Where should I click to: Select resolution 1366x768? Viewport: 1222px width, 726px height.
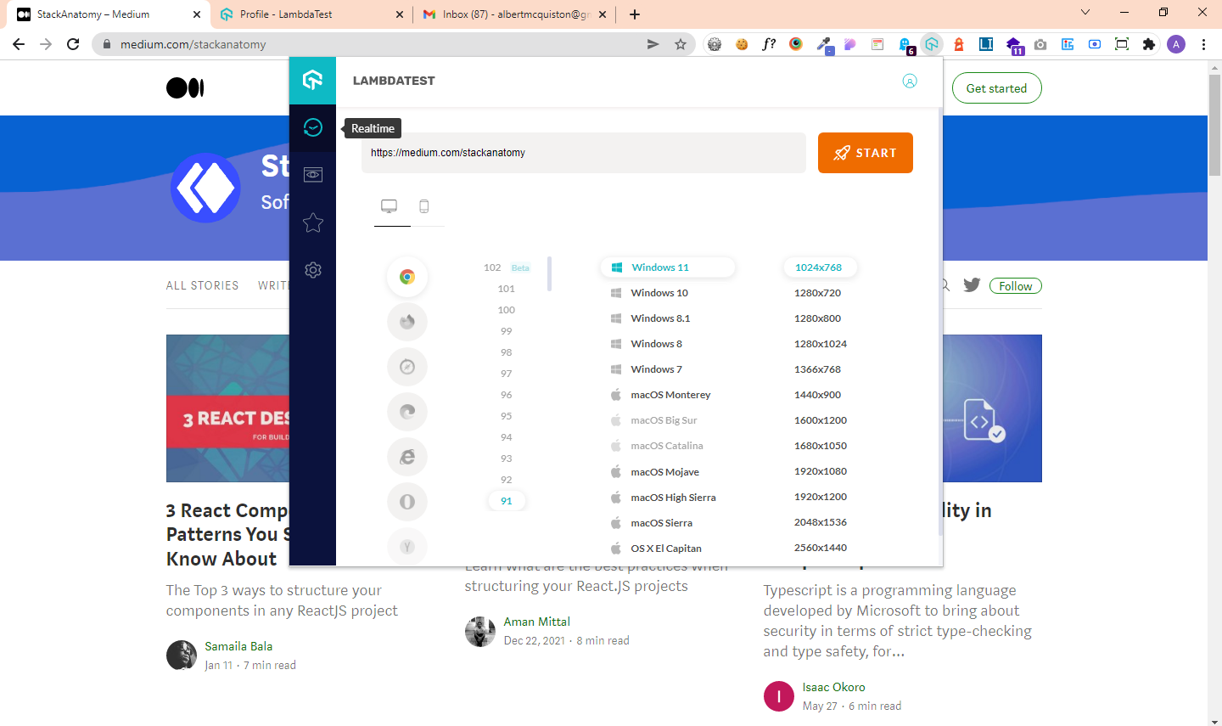pos(818,369)
